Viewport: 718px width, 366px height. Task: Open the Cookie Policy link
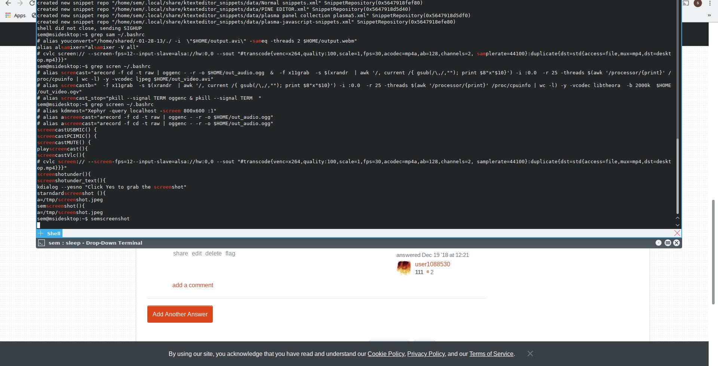point(386,354)
